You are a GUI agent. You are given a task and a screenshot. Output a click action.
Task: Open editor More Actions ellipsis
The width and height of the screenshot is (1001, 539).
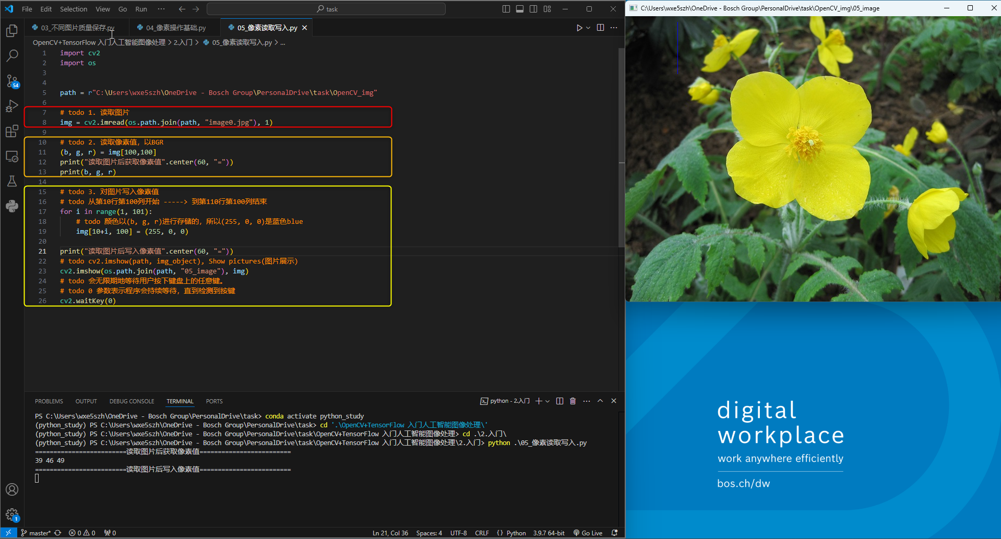pos(614,28)
